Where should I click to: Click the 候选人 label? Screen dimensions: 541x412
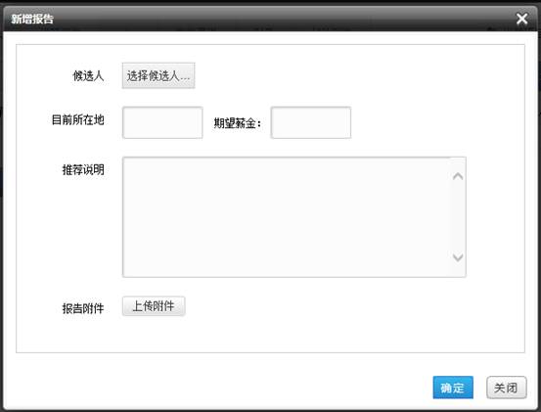click(88, 75)
